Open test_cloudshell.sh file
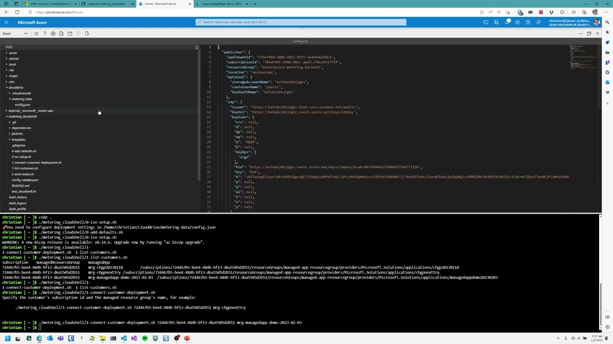 [x=24, y=192]
